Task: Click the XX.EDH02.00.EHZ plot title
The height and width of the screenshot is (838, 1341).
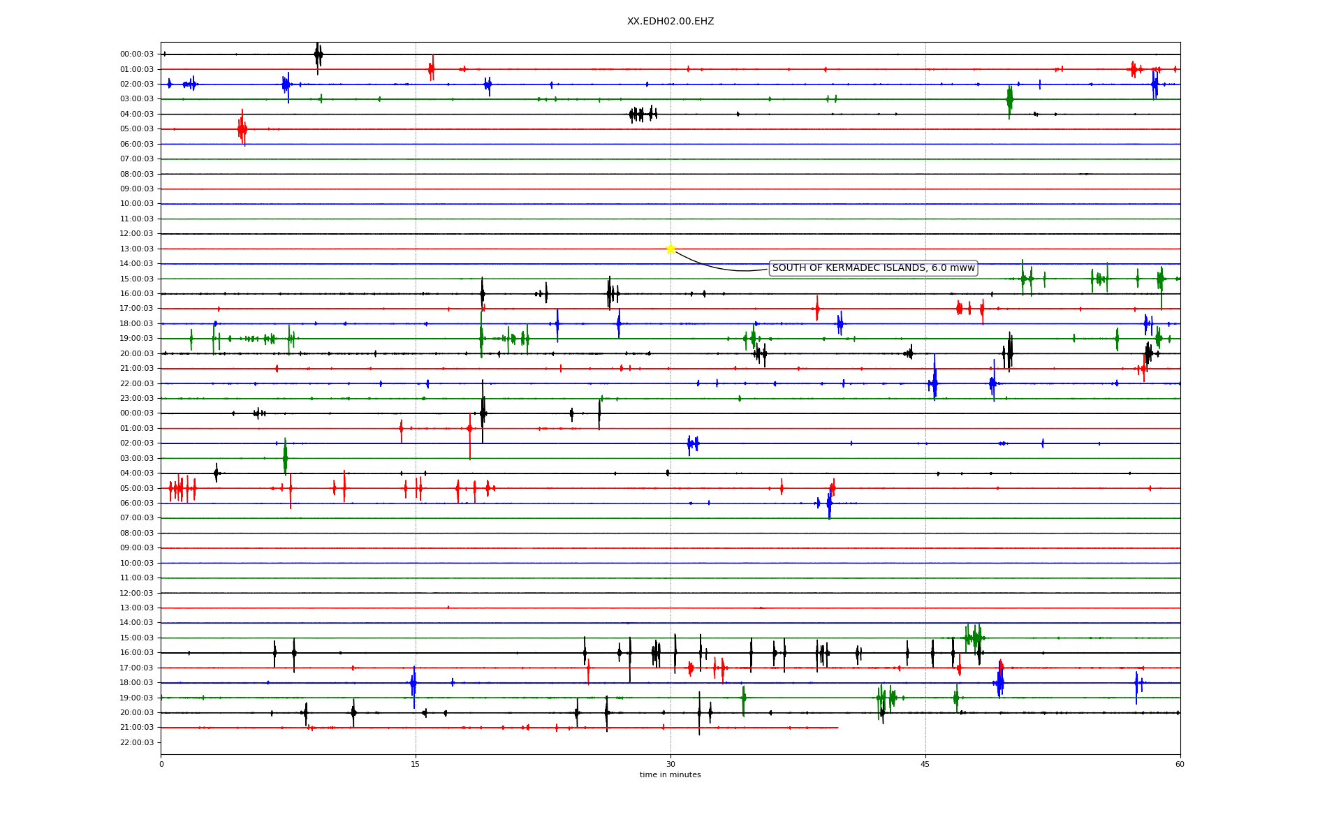Action: [670, 22]
